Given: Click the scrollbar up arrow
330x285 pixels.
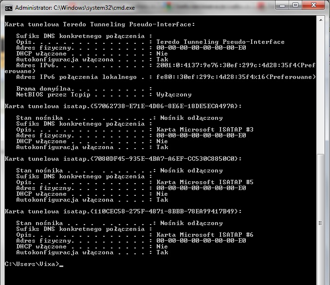Looking at the screenshot, I should 321,20.
